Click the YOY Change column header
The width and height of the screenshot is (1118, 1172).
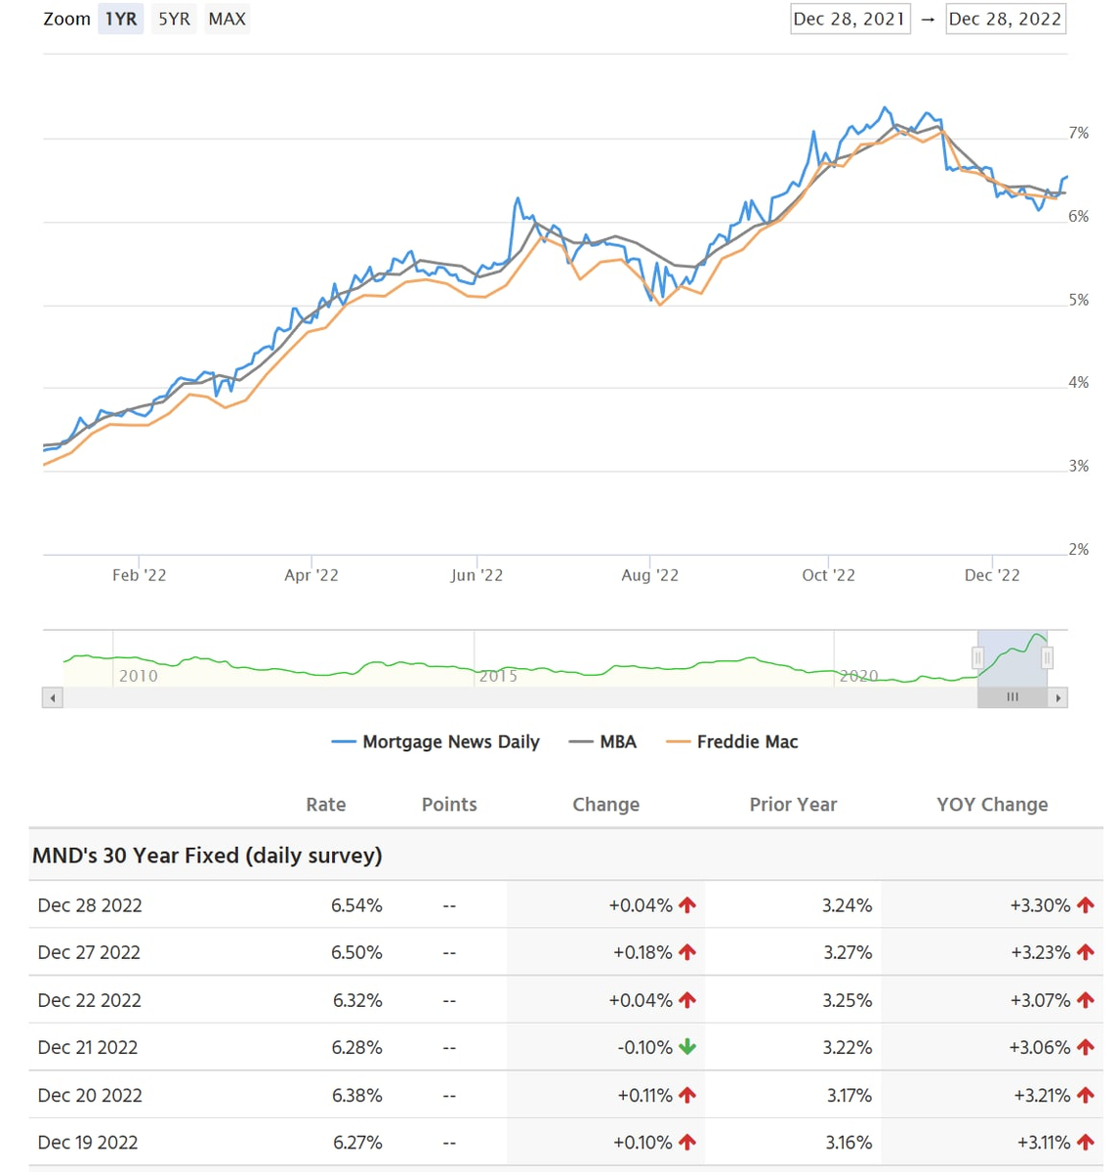[x=992, y=805]
